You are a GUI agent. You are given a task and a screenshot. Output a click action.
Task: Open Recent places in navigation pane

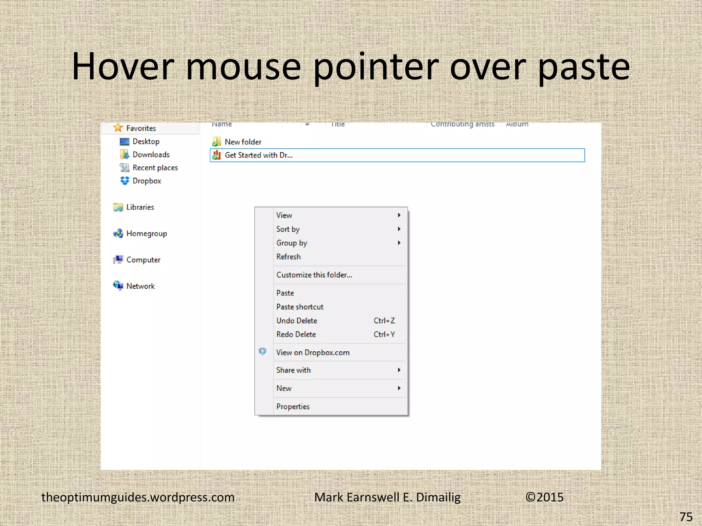click(155, 168)
